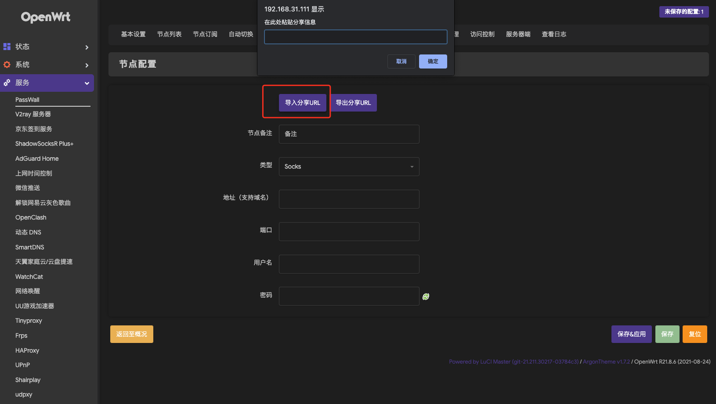716x404 pixels.
Task: Switch to the 查看日志 tab
Action: (554, 34)
